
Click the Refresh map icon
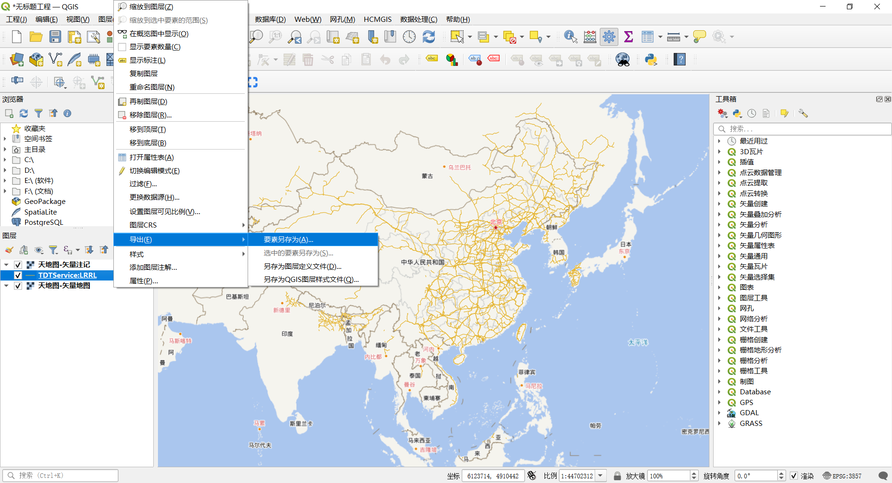click(428, 37)
